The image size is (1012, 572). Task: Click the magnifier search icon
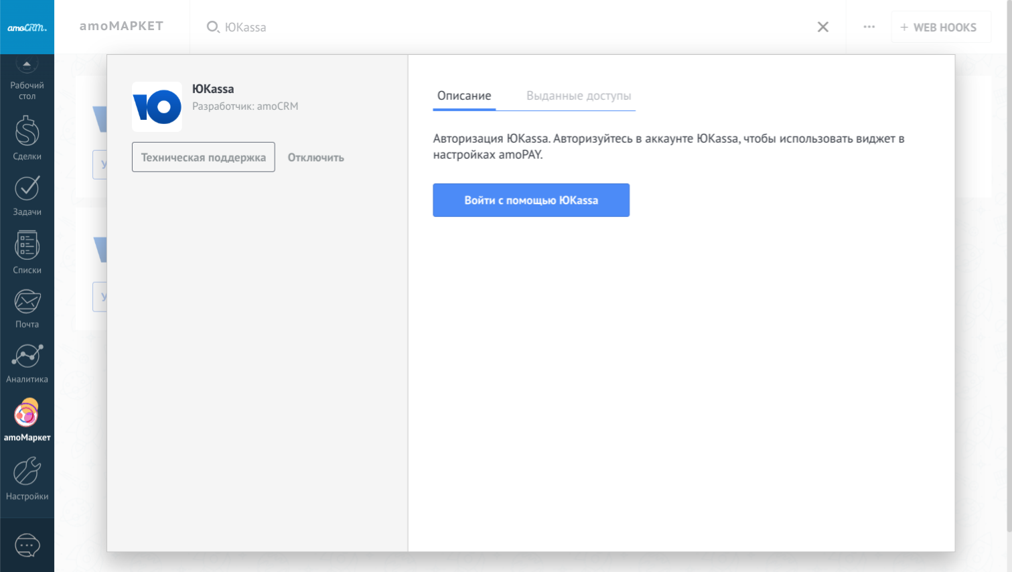[x=213, y=27]
